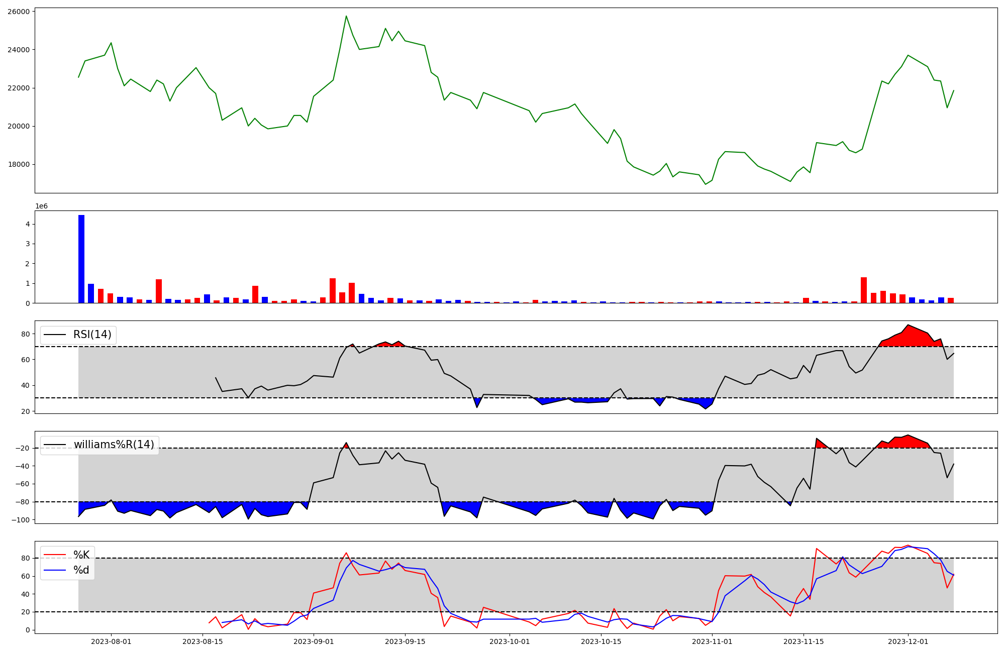Click the 2023-08-01 x-axis date label

coord(111,641)
